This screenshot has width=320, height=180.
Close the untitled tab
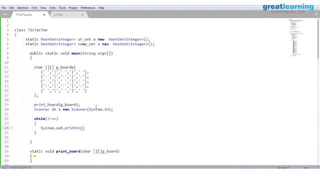coord(82,14)
